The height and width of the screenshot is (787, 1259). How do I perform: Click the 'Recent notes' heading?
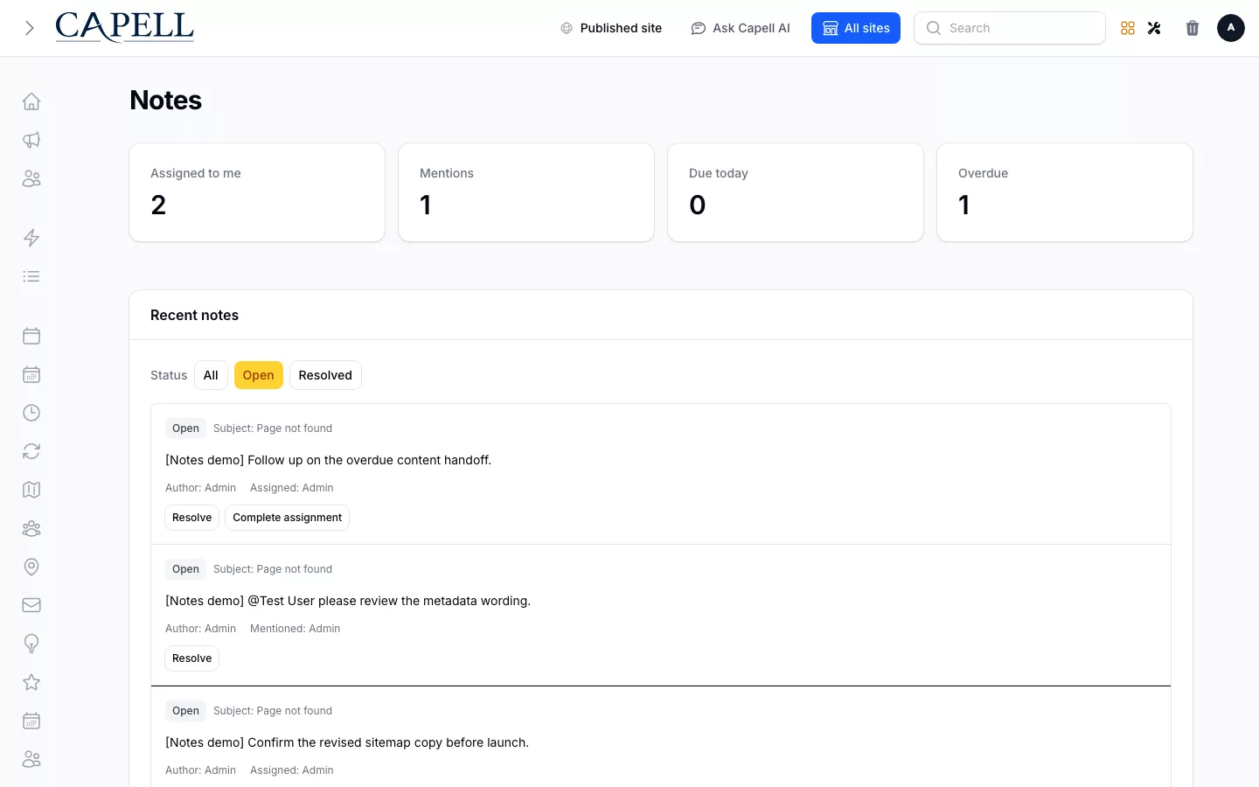click(194, 315)
